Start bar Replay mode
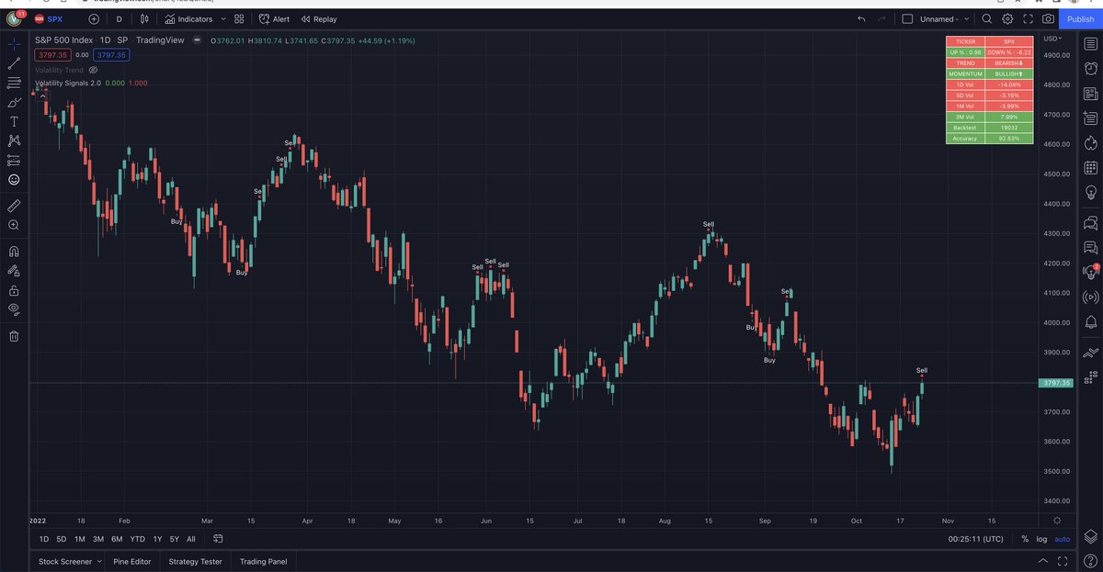The height and width of the screenshot is (572, 1103). coord(318,18)
